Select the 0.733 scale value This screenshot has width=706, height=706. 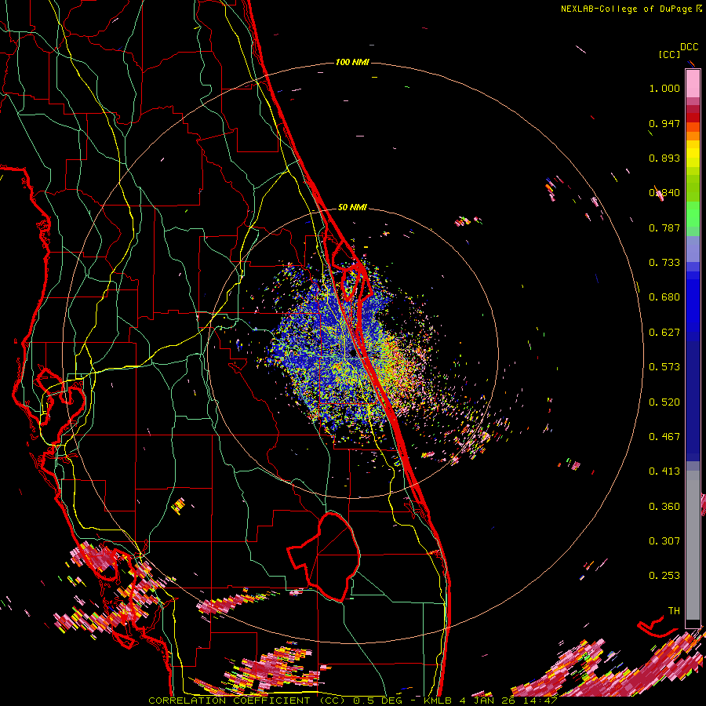(664, 263)
